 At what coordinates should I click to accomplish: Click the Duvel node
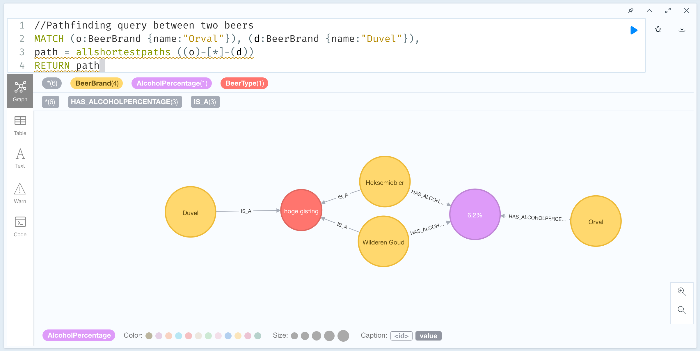191,212
